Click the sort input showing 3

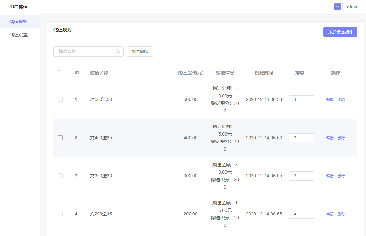tap(301, 176)
